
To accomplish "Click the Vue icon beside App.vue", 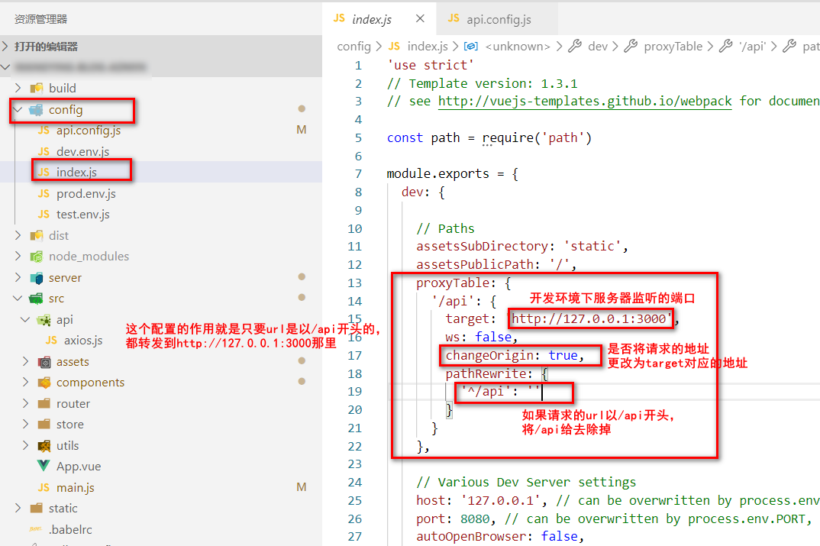I will click(44, 466).
